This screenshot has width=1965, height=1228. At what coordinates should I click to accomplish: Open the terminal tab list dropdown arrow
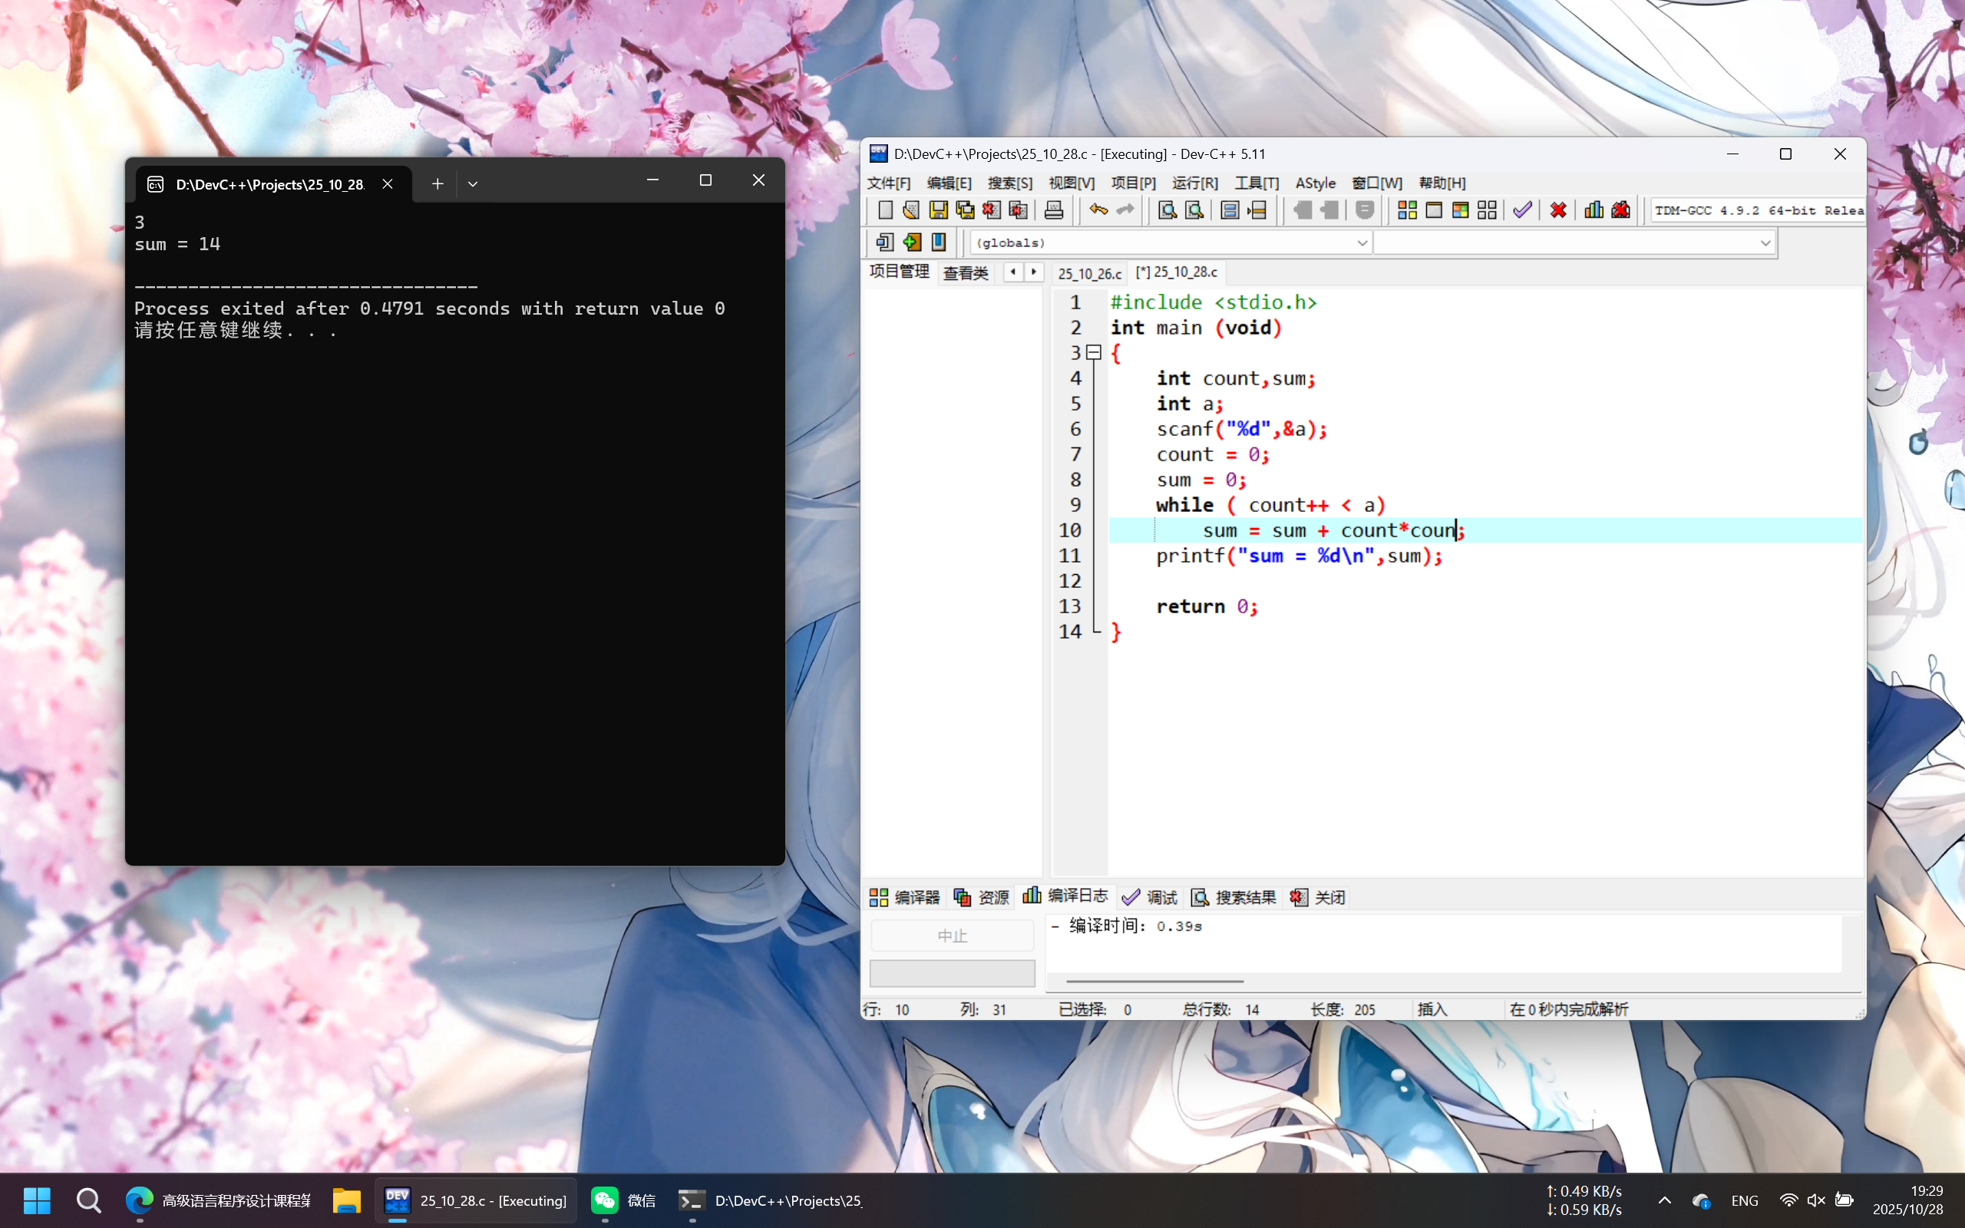473,184
